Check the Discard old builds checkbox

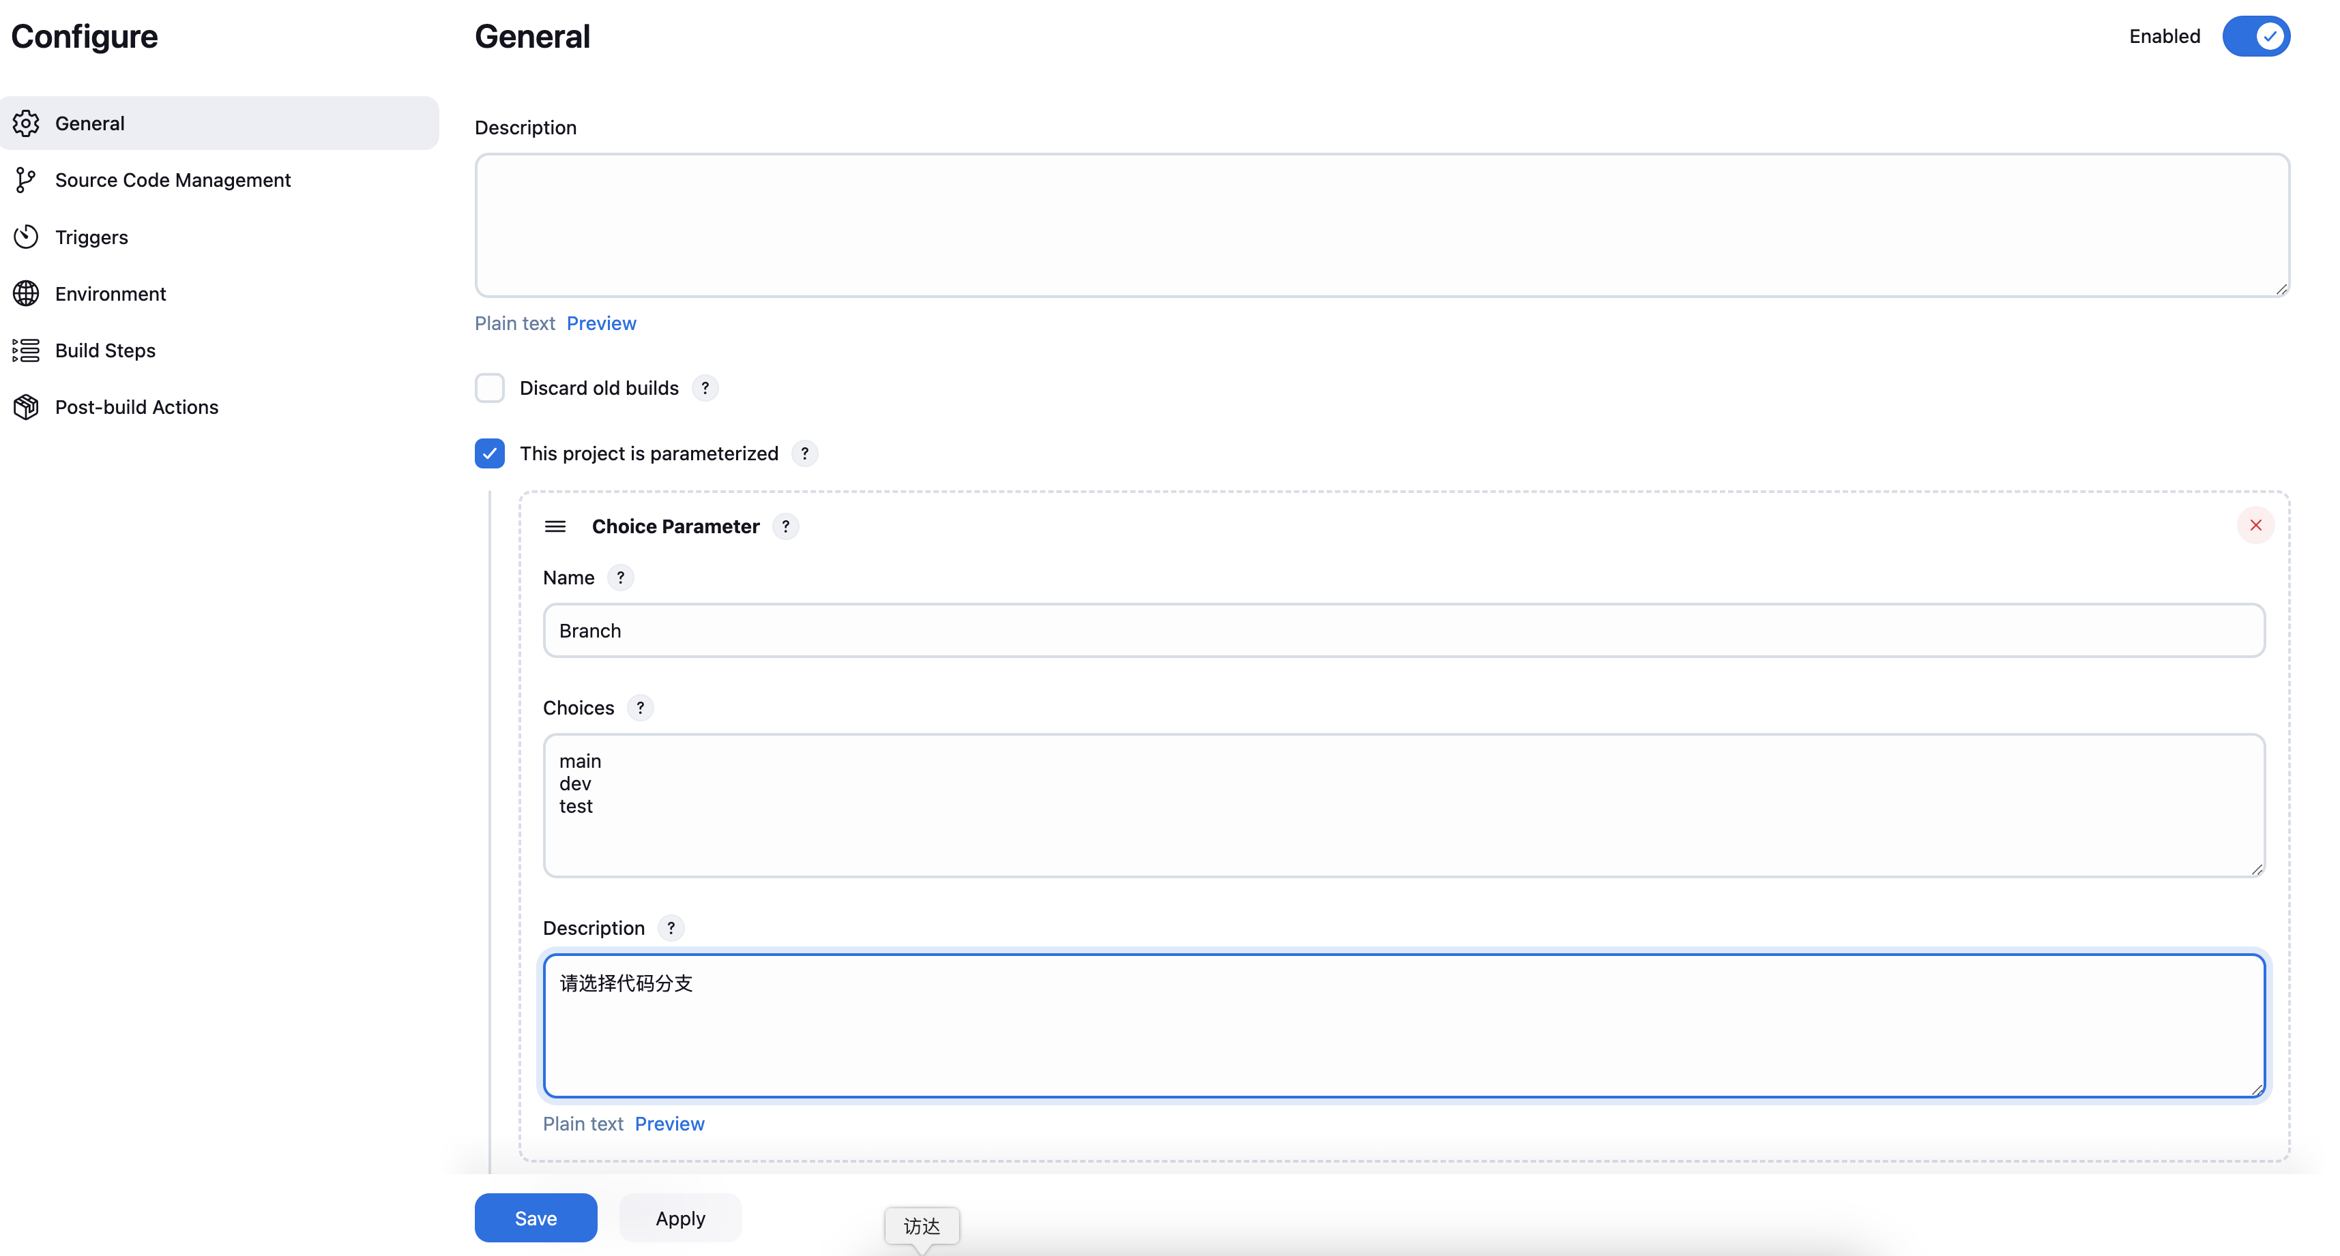[490, 389]
